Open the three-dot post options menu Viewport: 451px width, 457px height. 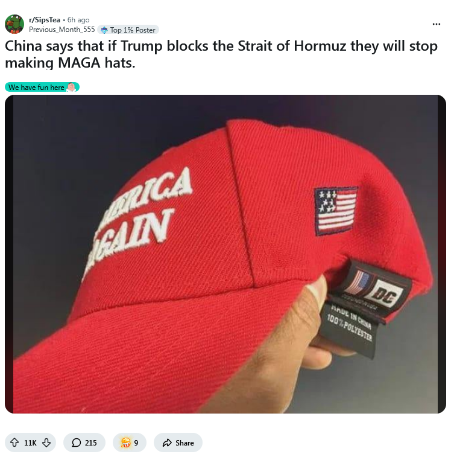coord(436,24)
